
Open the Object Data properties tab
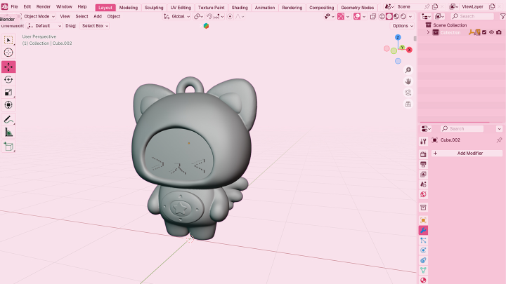pyautogui.click(x=423, y=270)
